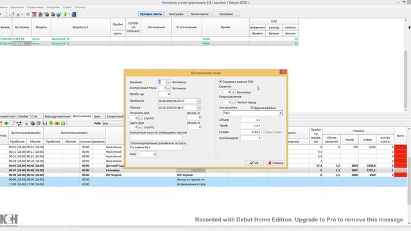Open the ТБО waste type combo box
411x231 pixels.
coord(252,113)
